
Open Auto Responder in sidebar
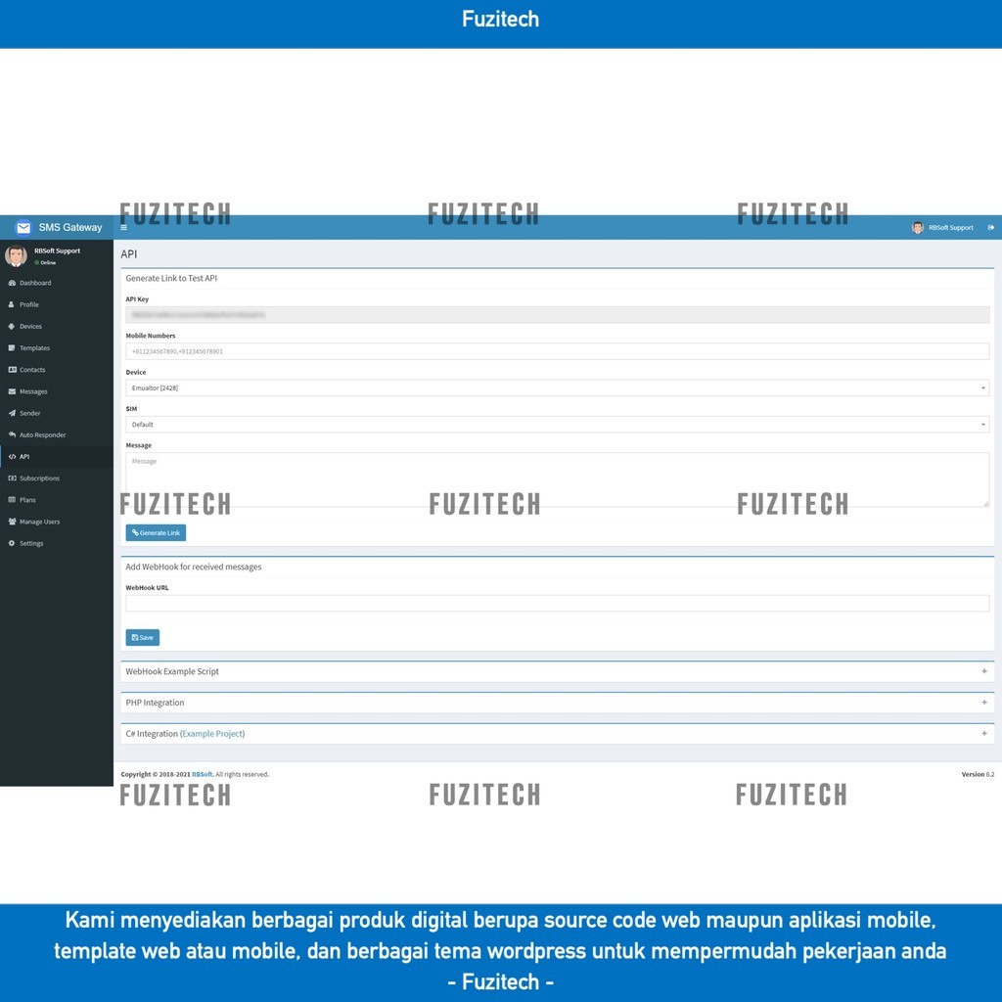tap(57, 434)
